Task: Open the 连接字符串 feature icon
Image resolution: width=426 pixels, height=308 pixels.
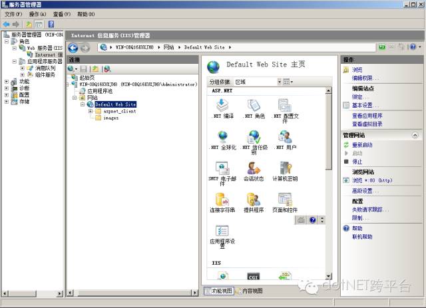Action: click(222, 203)
